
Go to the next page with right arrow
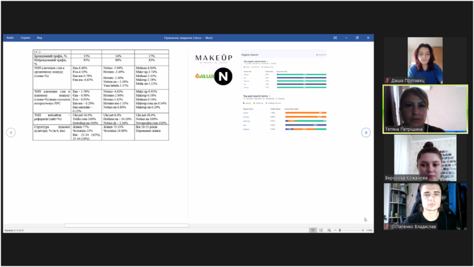365,133
